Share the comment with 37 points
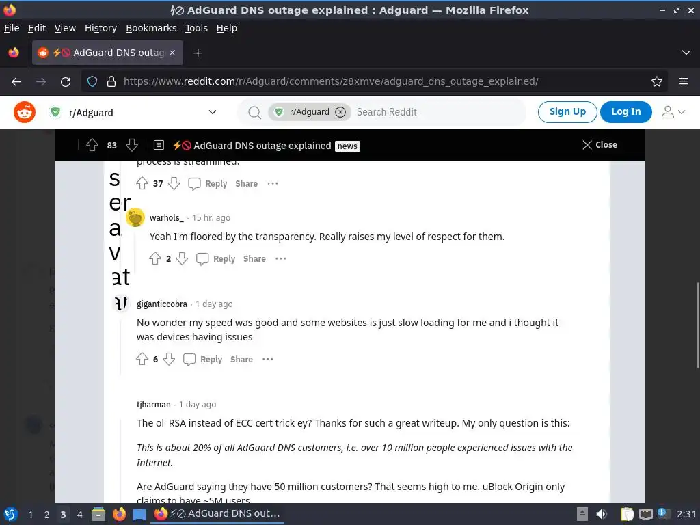The width and height of the screenshot is (700, 525). [x=246, y=183]
